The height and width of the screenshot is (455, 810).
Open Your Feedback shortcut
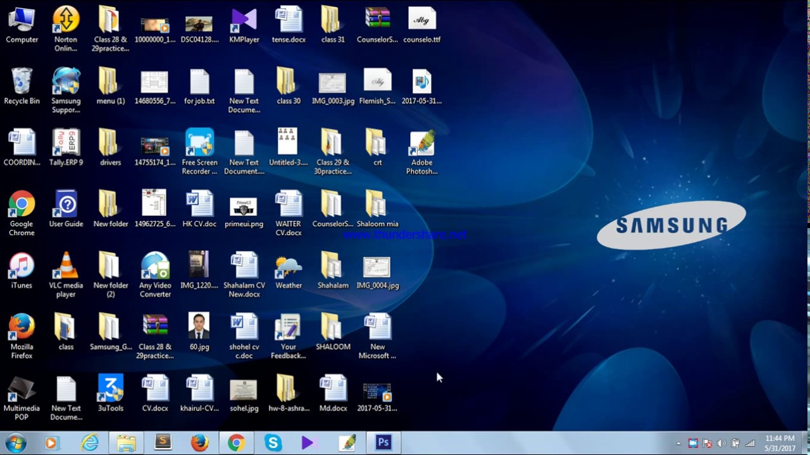click(x=289, y=336)
